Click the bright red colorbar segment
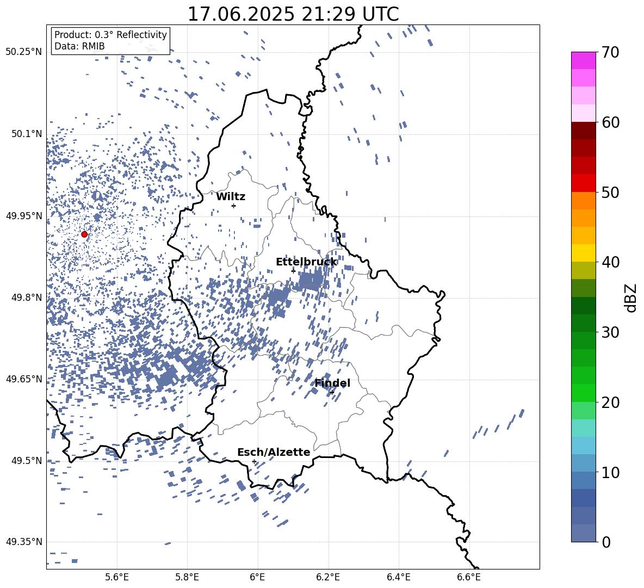The image size is (644, 588). [583, 183]
